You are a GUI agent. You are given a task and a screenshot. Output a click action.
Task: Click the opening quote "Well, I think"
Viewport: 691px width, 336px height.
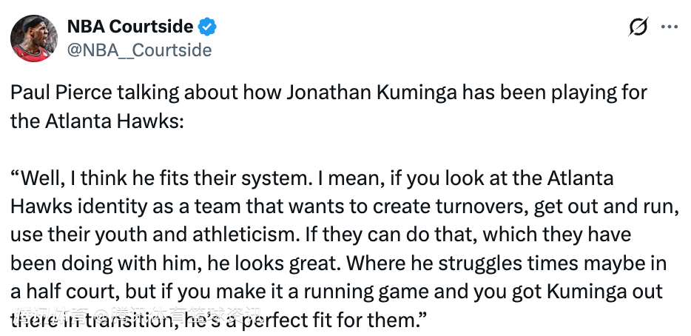click(61, 178)
